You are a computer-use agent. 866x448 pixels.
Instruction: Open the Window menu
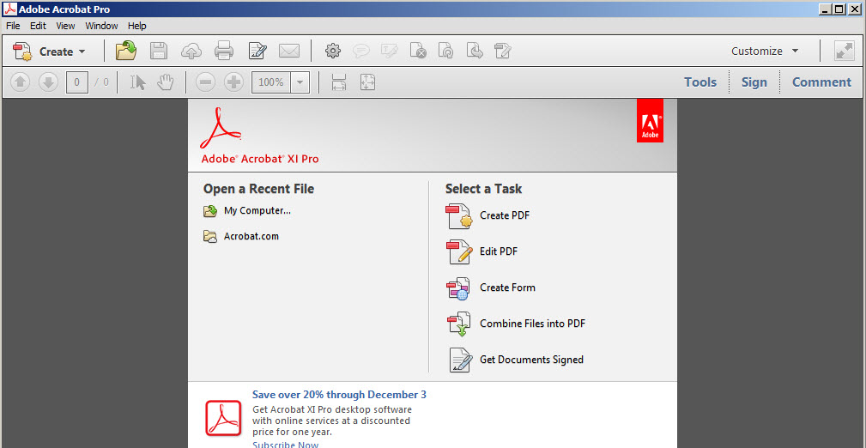click(101, 26)
